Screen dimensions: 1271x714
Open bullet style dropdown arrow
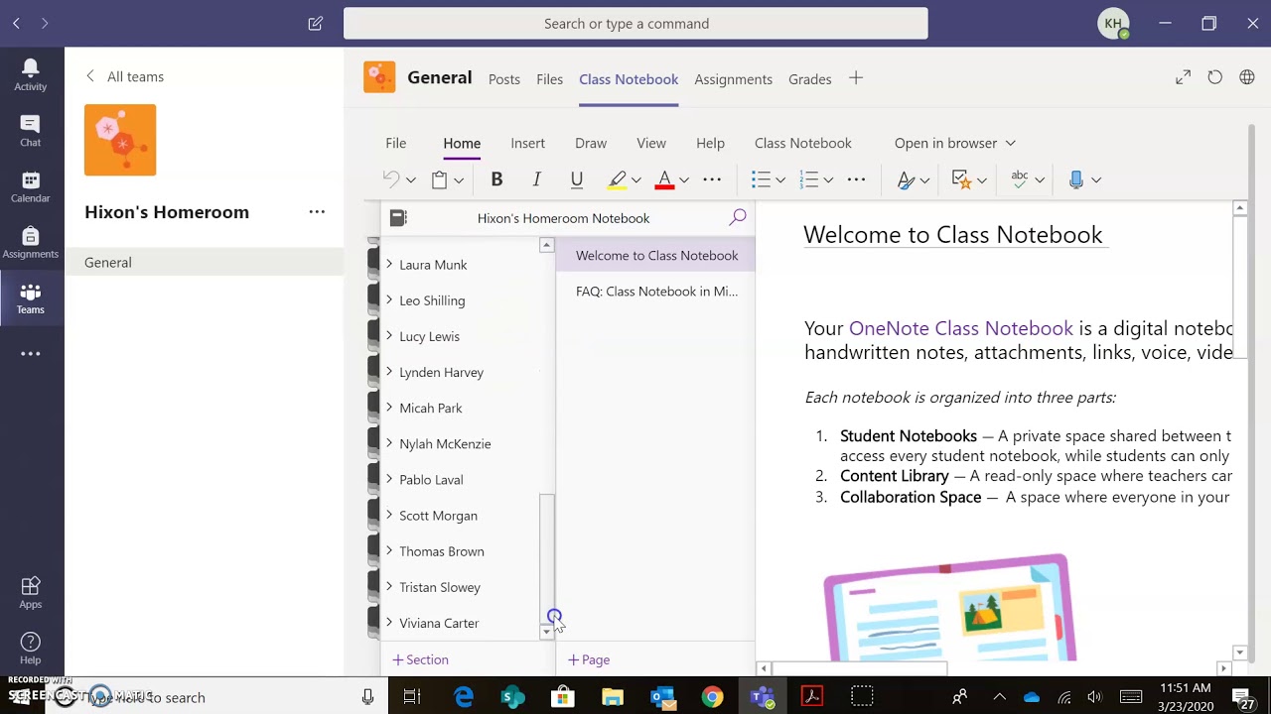[x=780, y=180]
